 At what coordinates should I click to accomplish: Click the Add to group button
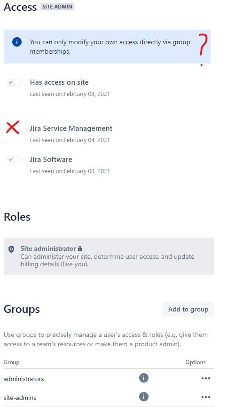[188, 309]
